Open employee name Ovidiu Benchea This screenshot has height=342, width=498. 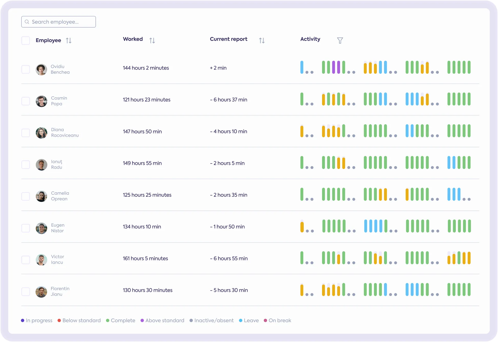[60, 69]
